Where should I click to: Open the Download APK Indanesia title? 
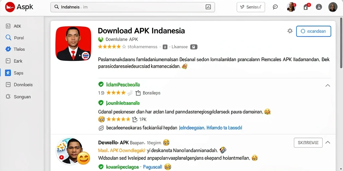coord(141,30)
